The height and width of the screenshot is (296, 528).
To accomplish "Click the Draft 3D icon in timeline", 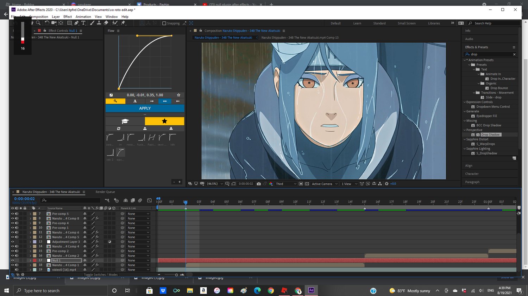I will click(117, 200).
